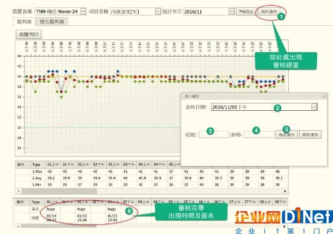
Task: Click the 確認審核 confirm button
Action: pyautogui.click(x=287, y=135)
